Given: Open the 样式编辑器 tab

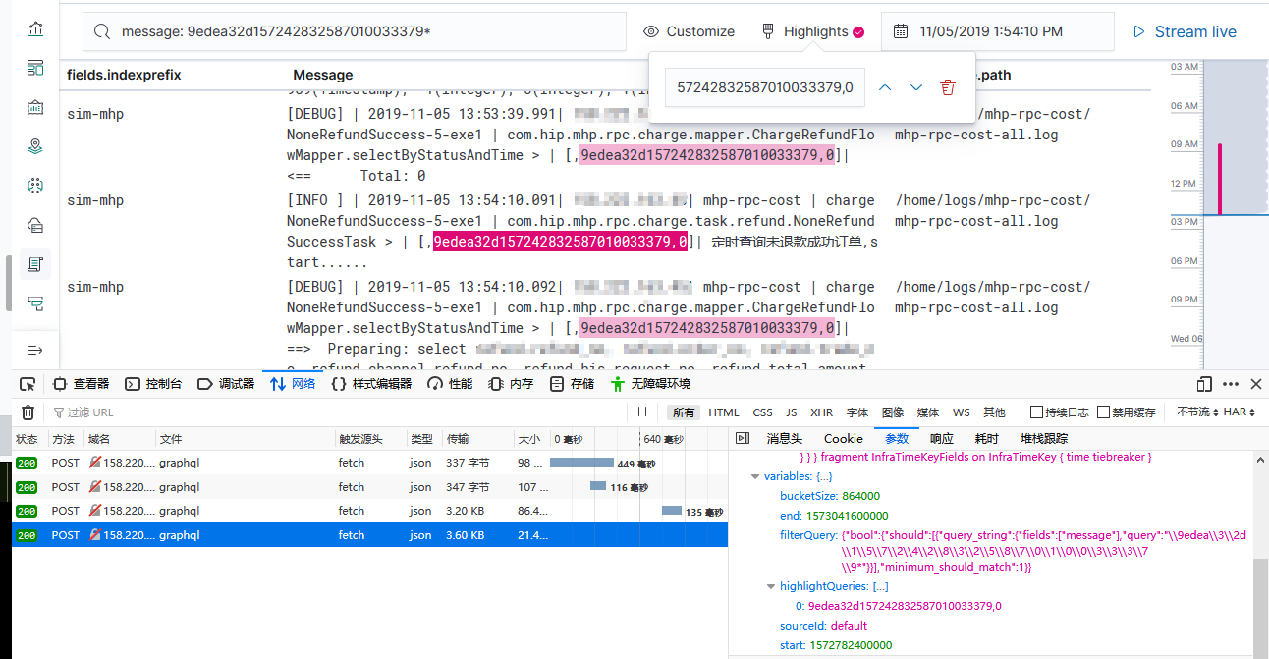Looking at the screenshot, I should 372,384.
